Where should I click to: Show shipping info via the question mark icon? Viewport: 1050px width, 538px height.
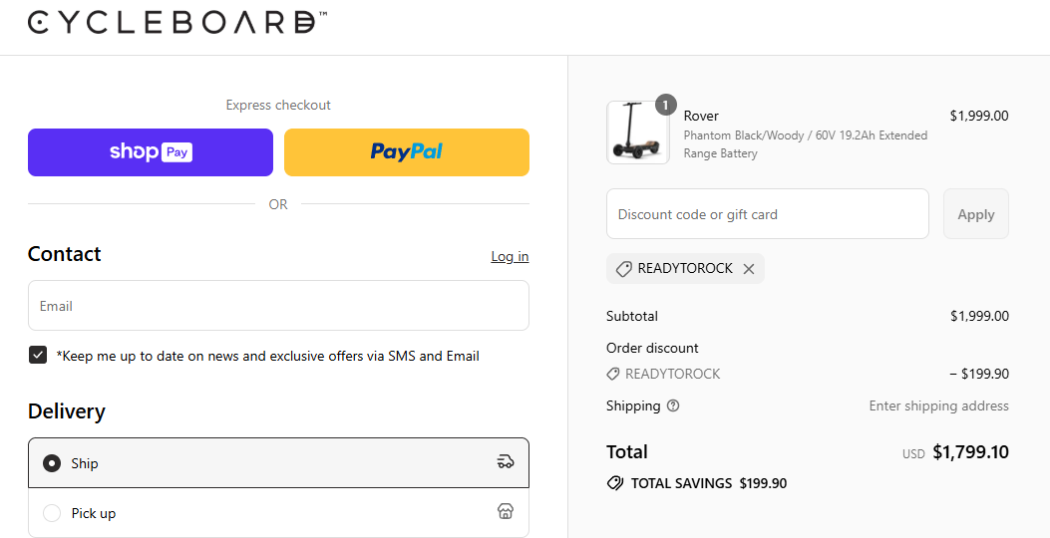coord(673,405)
